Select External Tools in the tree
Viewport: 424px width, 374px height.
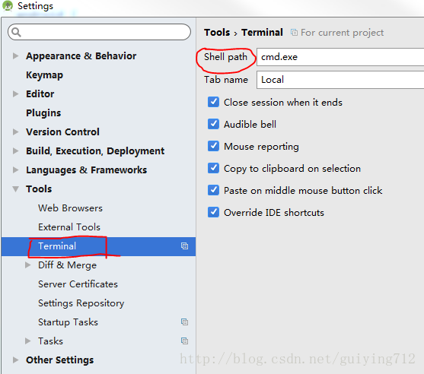coord(69,227)
